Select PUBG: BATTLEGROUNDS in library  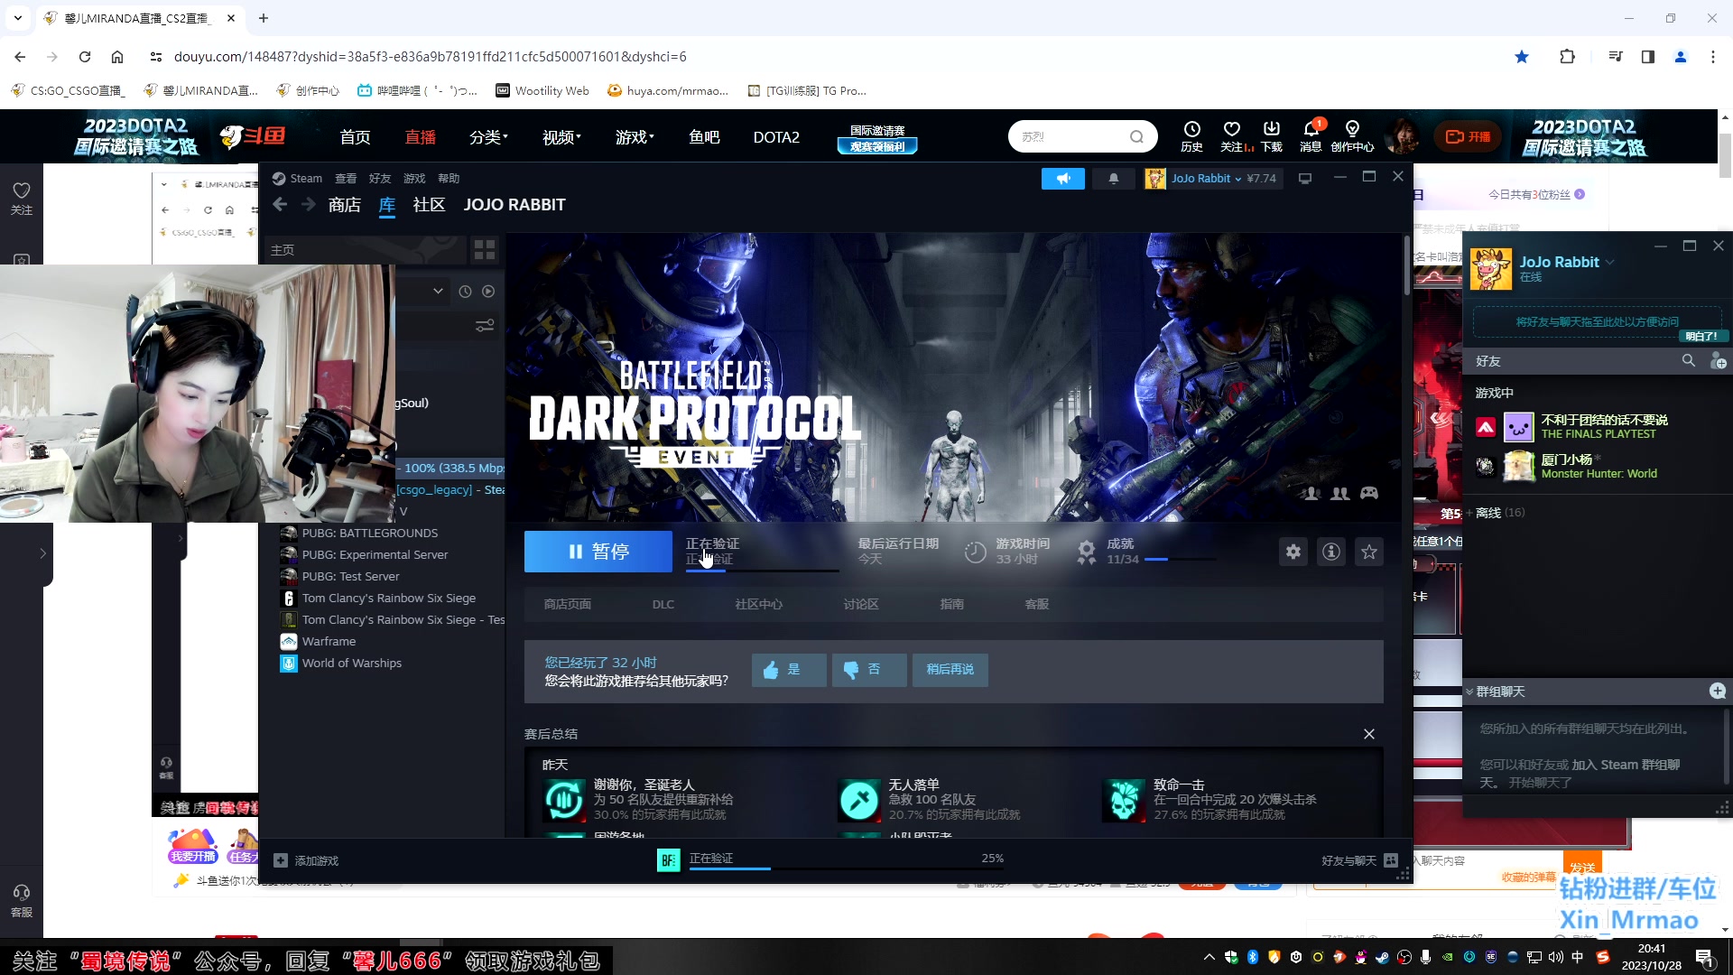click(370, 534)
